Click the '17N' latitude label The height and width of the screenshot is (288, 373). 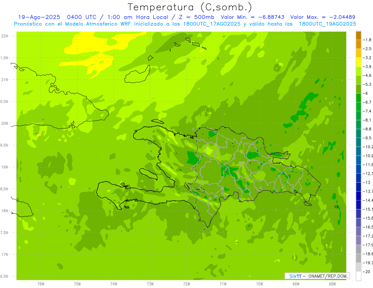tap(4, 254)
